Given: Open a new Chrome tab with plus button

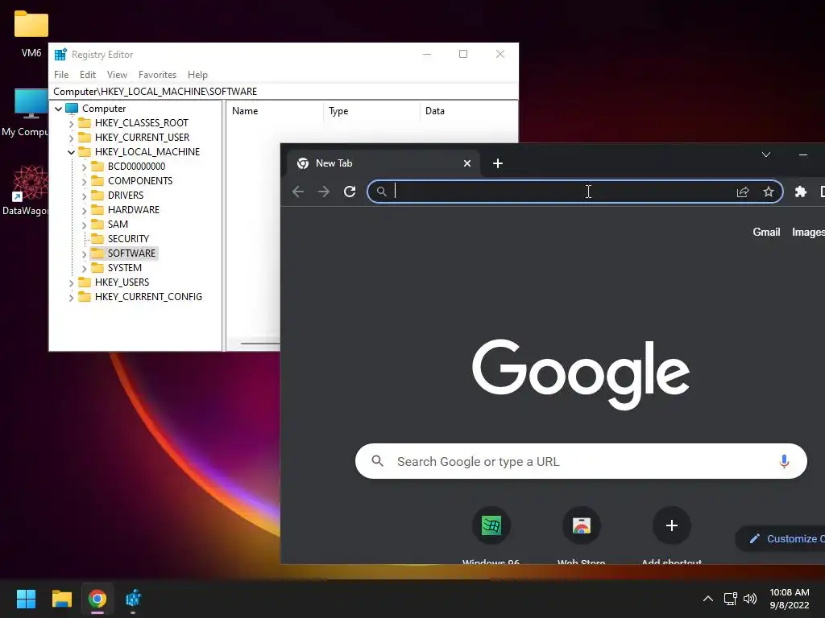Looking at the screenshot, I should pos(498,163).
